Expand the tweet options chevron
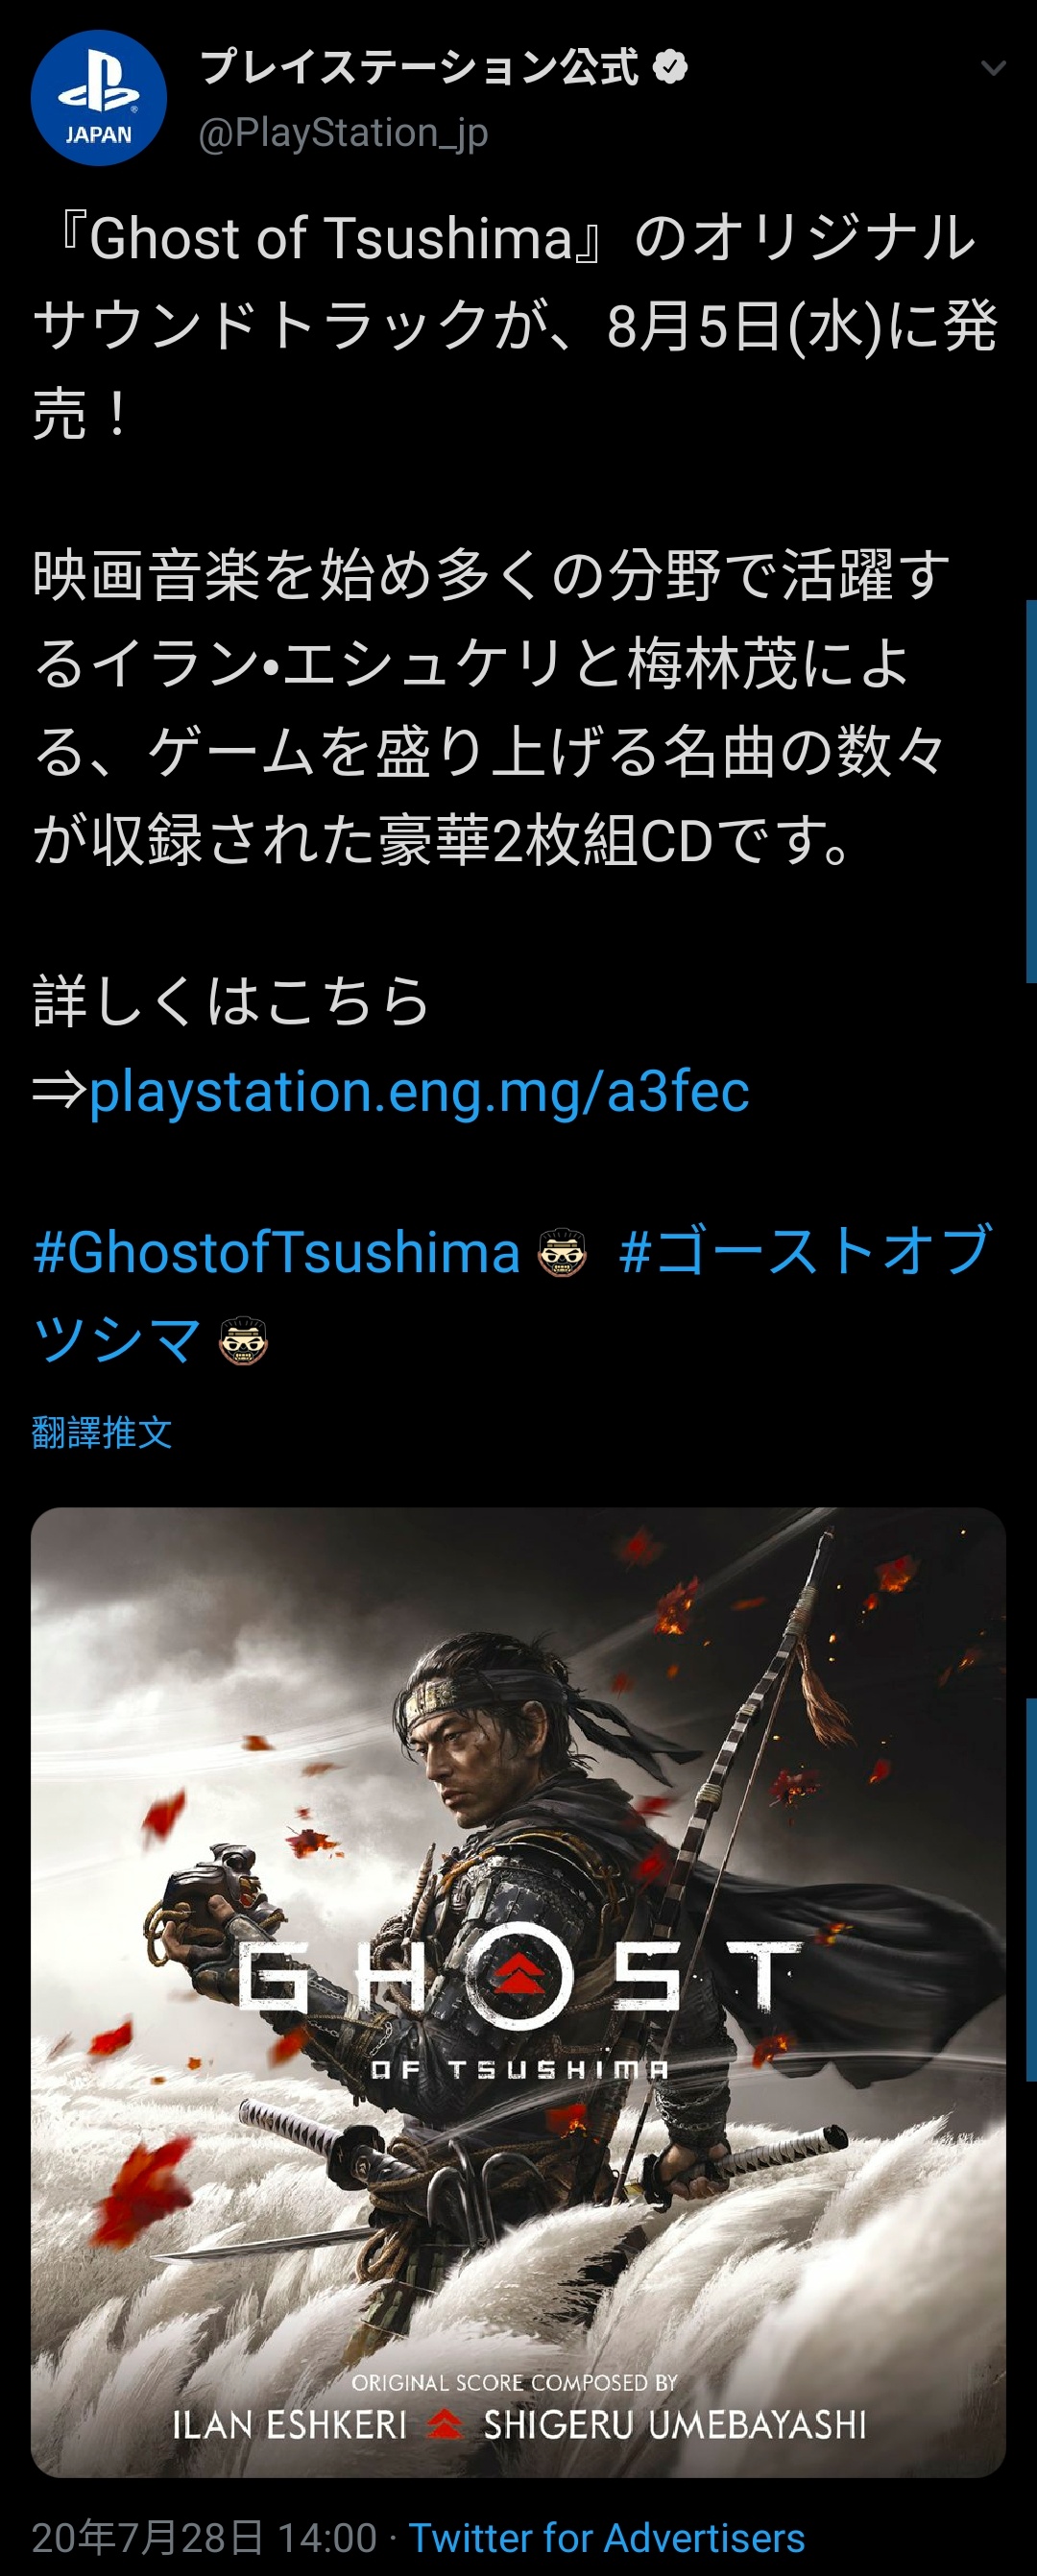This screenshot has width=1037, height=2576. coord(993,68)
